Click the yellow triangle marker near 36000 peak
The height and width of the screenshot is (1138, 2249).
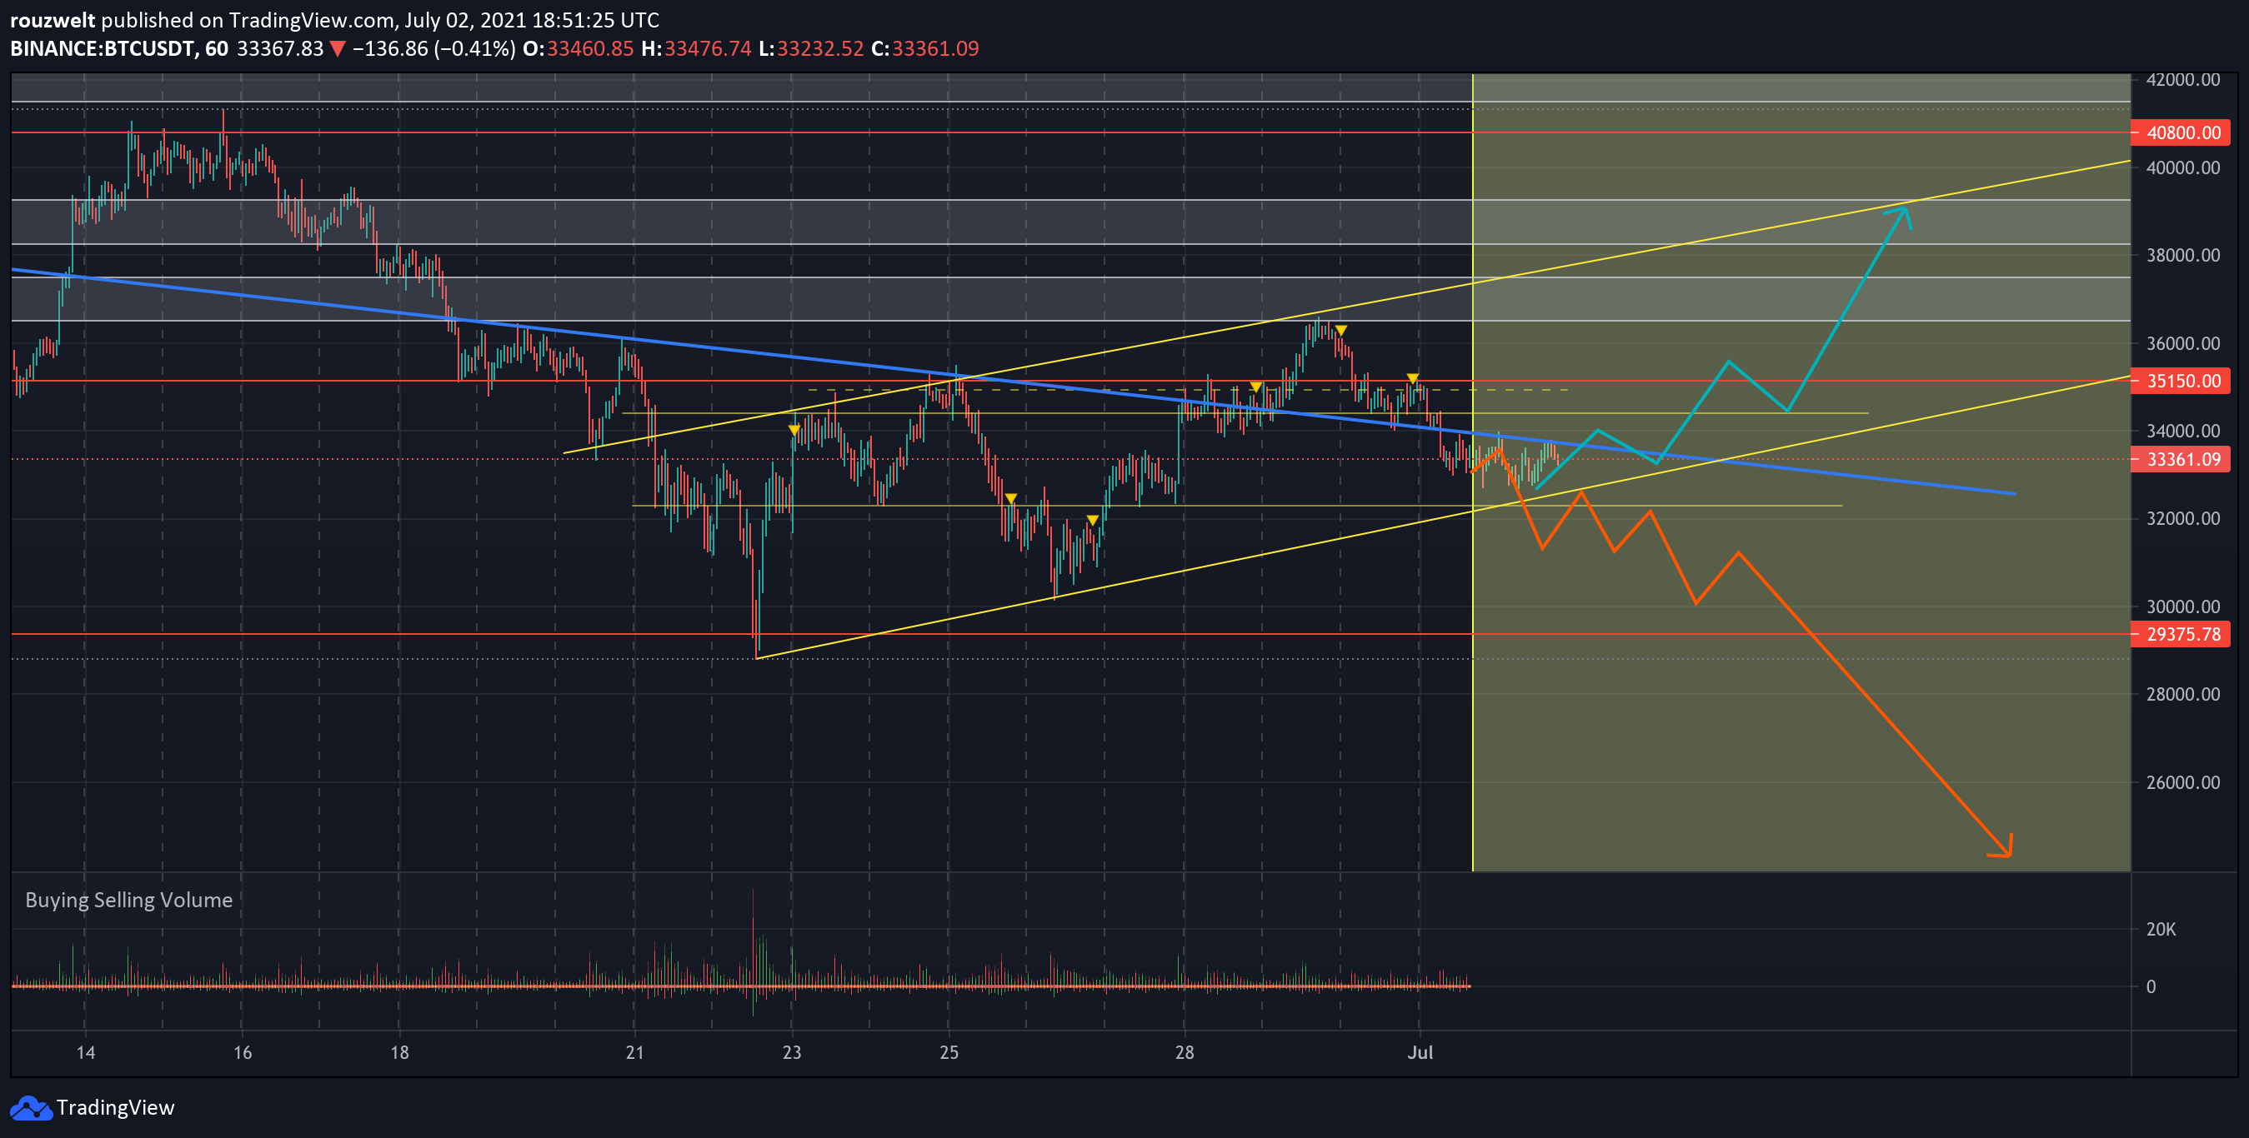tap(1341, 331)
